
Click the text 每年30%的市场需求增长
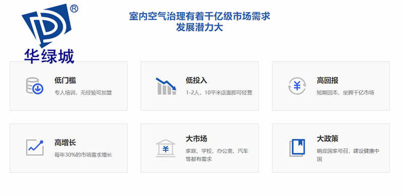click(x=83, y=155)
